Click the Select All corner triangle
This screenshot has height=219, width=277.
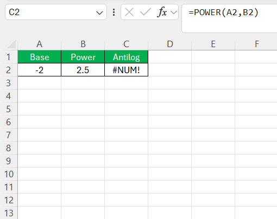click(x=11, y=44)
